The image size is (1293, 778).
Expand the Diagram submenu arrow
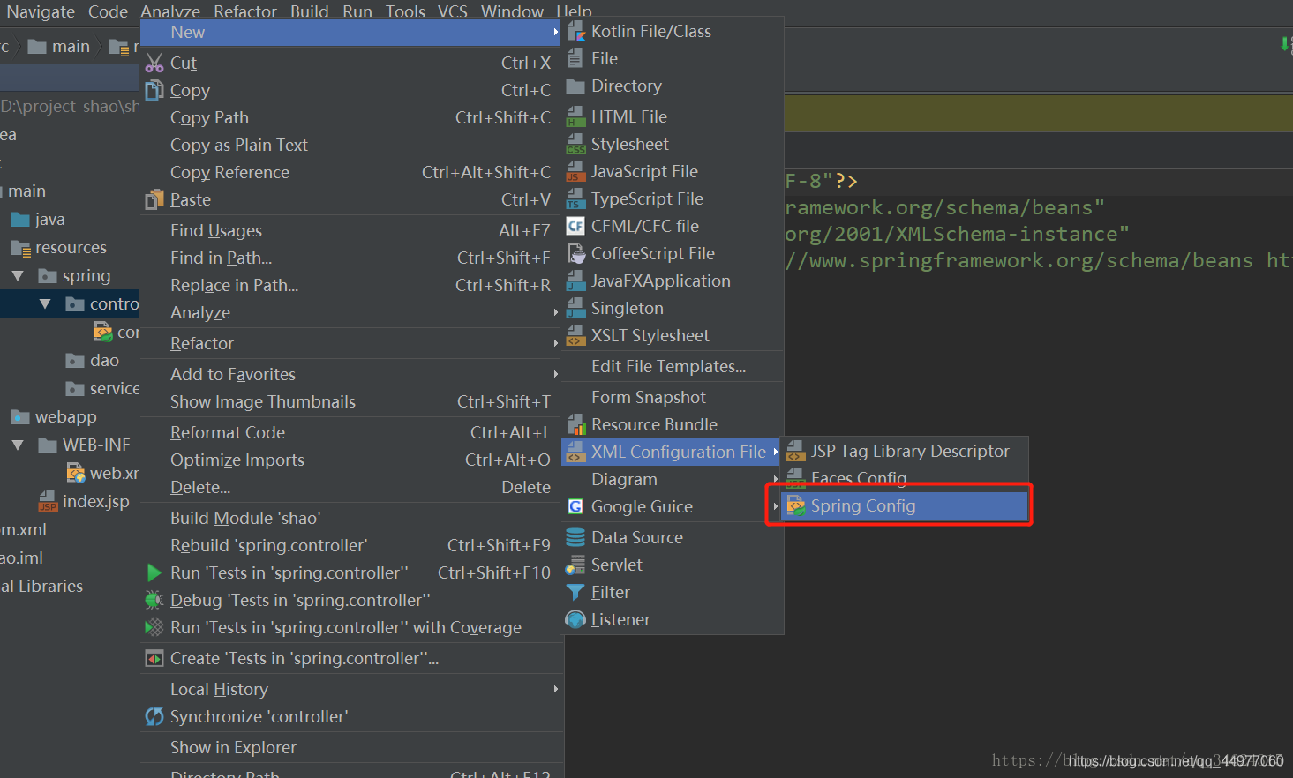775,479
